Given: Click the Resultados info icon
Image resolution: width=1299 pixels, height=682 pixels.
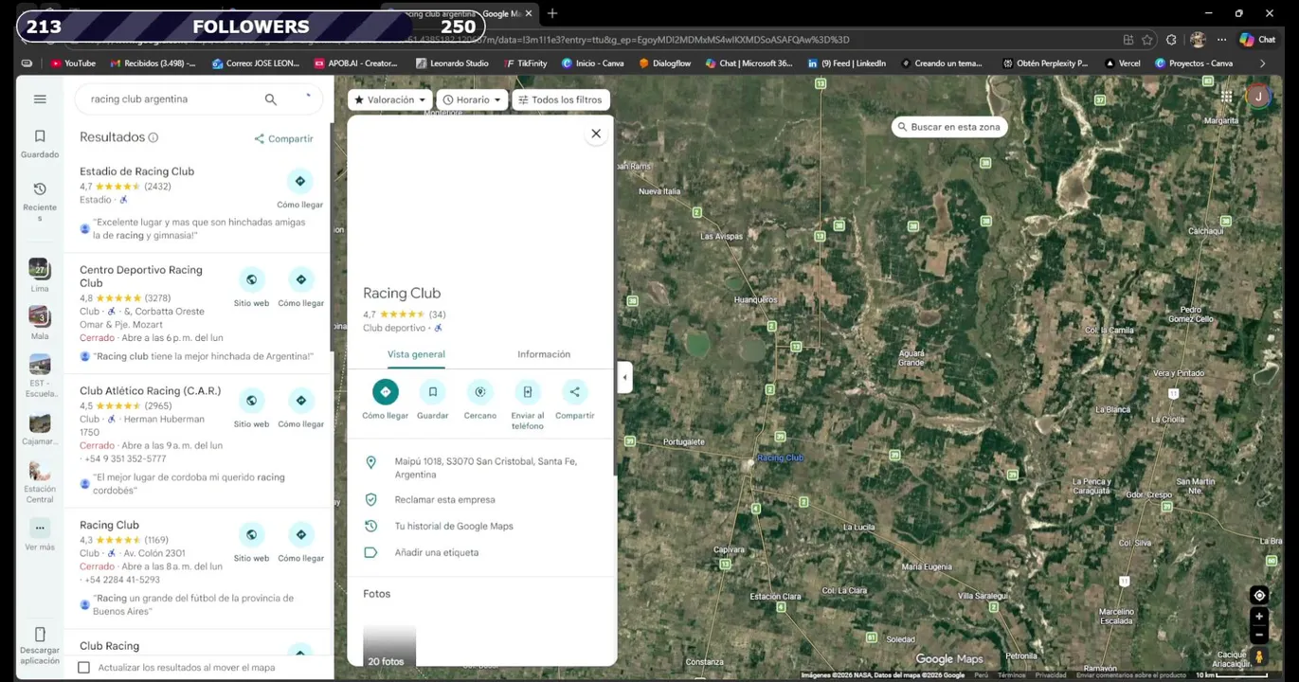Looking at the screenshot, I should 153,137.
